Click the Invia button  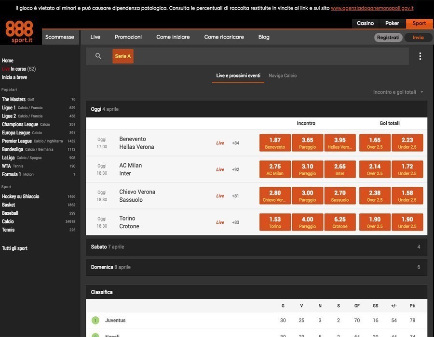(418, 37)
